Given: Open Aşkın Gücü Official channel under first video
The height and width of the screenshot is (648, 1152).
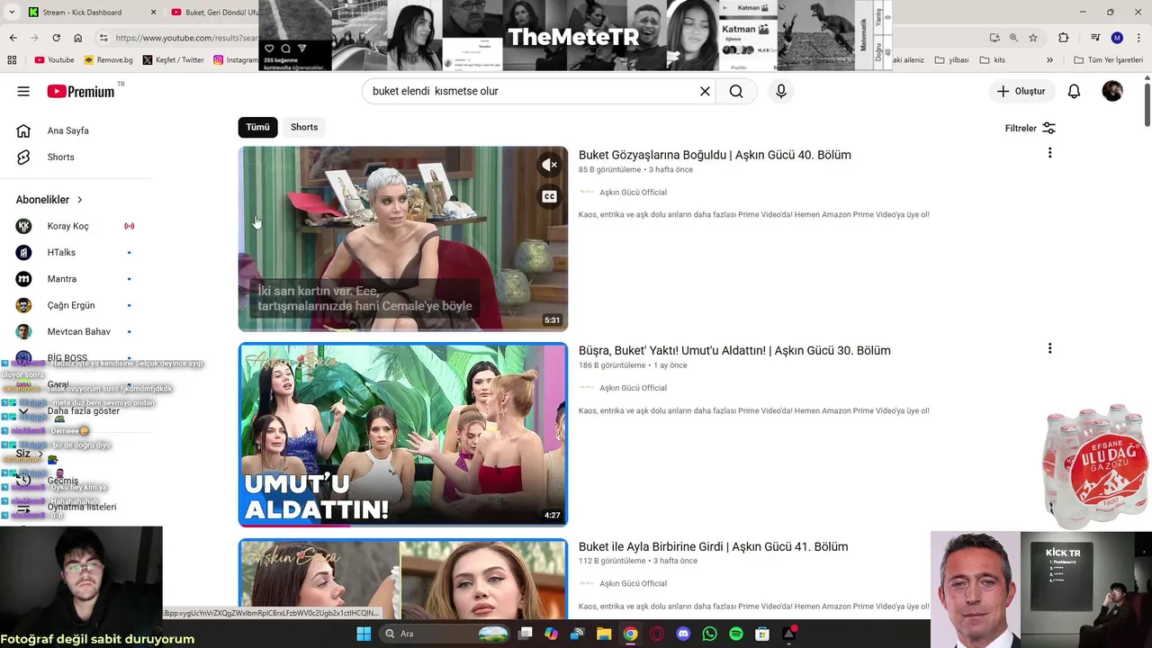Looking at the screenshot, I should pyautogui.click(x=633, y=193).
